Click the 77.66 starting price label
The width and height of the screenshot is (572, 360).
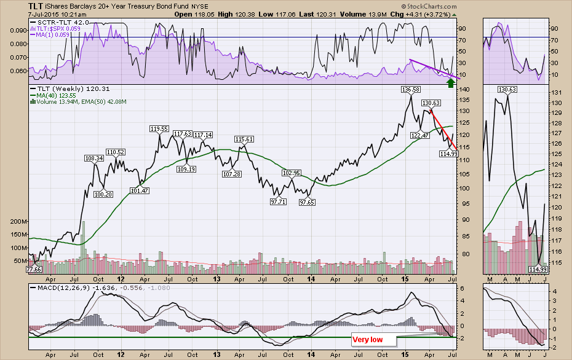(34, 269)
